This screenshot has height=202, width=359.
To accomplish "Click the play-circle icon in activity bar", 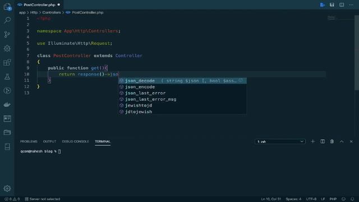I will (x=7, y=90).
